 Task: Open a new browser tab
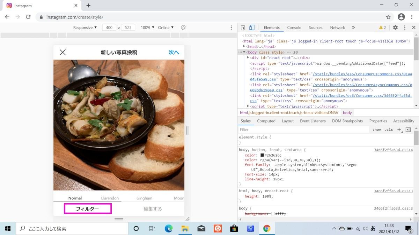coord(88,6)
